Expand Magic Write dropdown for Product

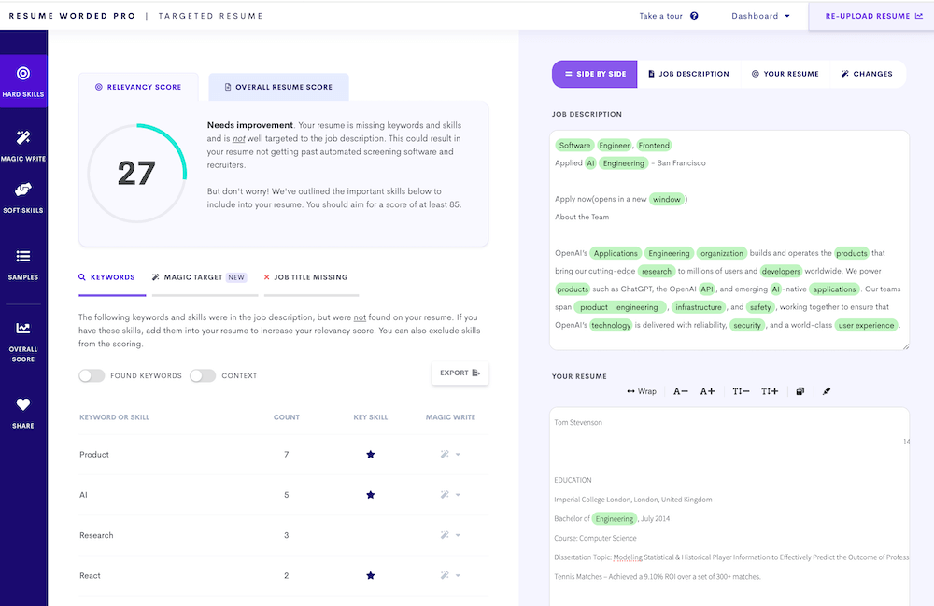click(450, 455)
